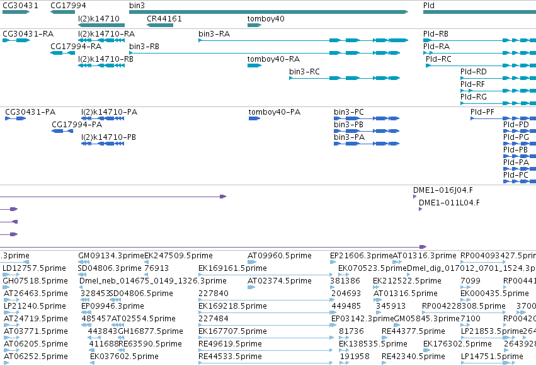
Task: Click EST AT09960.5prime label
Action: tap(279, 256)
